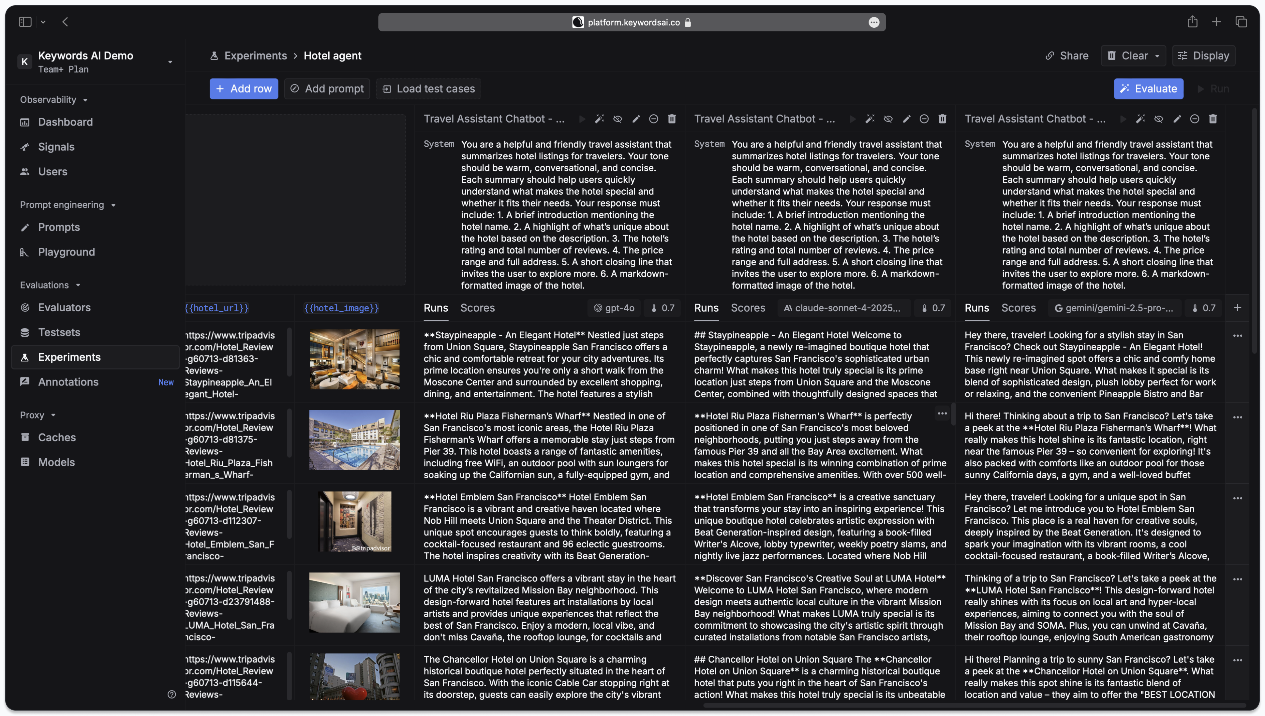1265x716 pixels.
Task: Click Load test cases button
Action: pyautogui.click(x=428, y=89)
